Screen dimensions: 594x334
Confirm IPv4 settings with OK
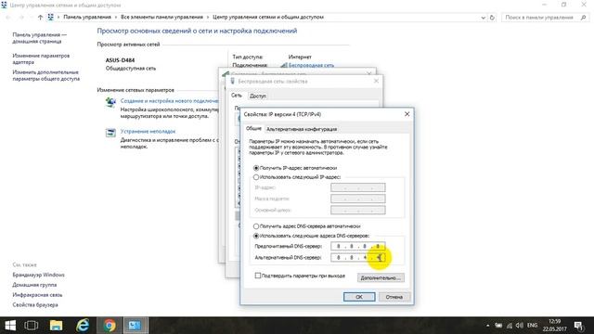pos(359,297)
